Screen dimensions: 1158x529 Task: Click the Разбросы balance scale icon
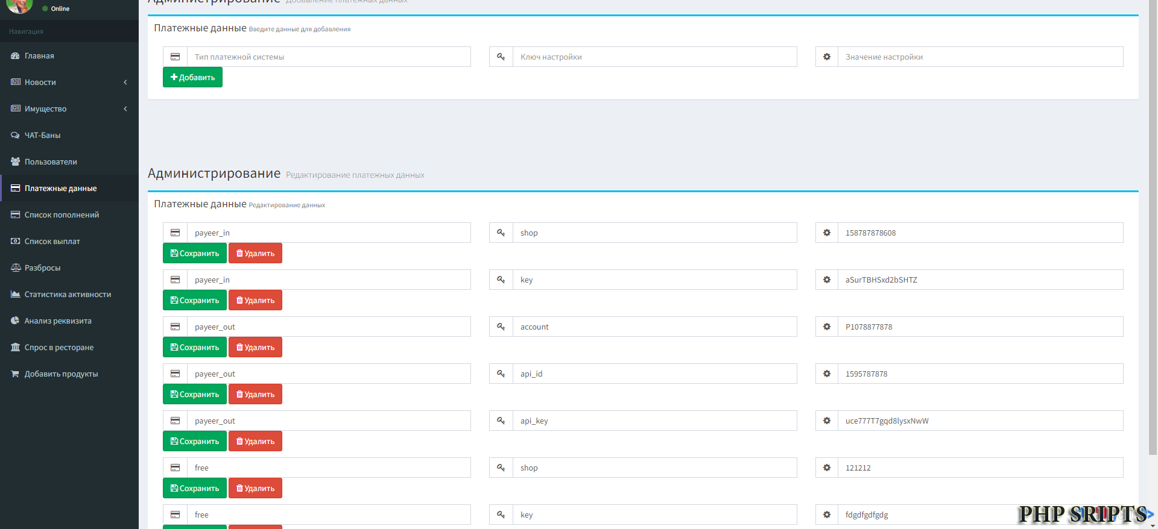pos(15,268)
